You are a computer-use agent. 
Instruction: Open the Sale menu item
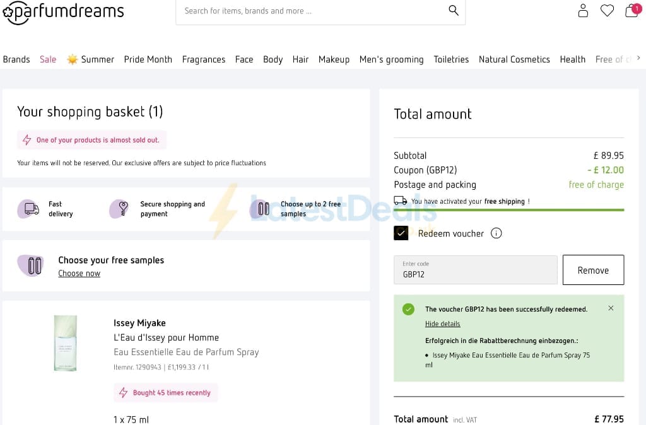pos(48,59)
